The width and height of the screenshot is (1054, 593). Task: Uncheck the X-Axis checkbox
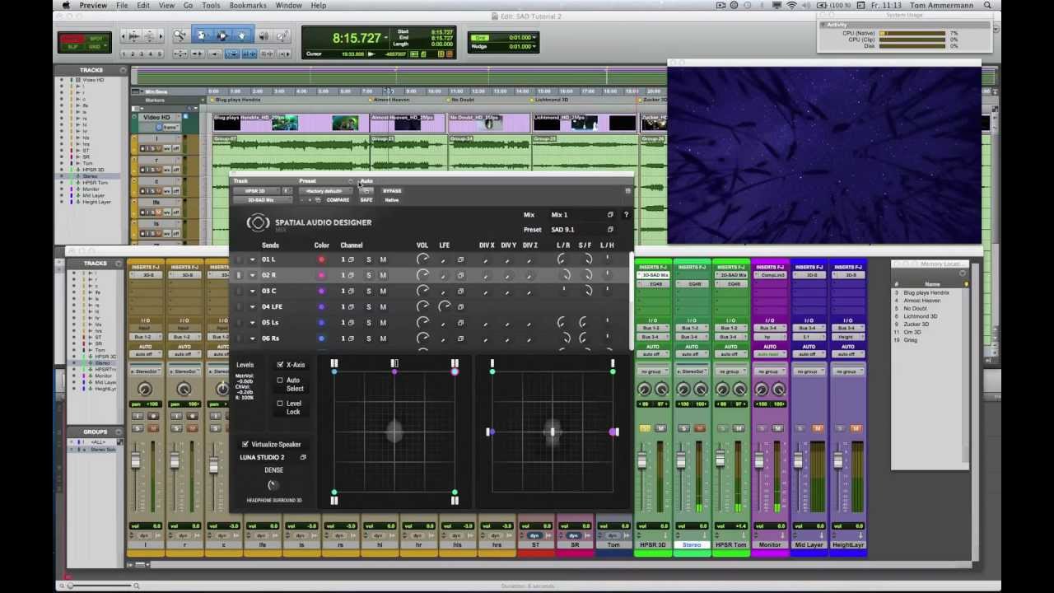coord(280,365)
